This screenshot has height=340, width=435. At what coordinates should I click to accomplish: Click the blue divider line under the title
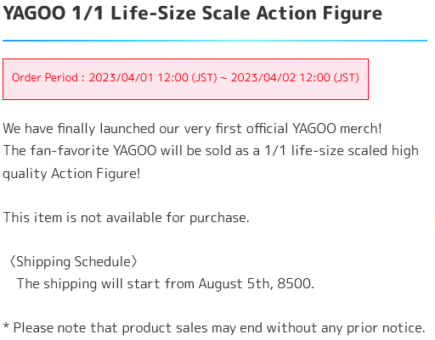(215, 41)
